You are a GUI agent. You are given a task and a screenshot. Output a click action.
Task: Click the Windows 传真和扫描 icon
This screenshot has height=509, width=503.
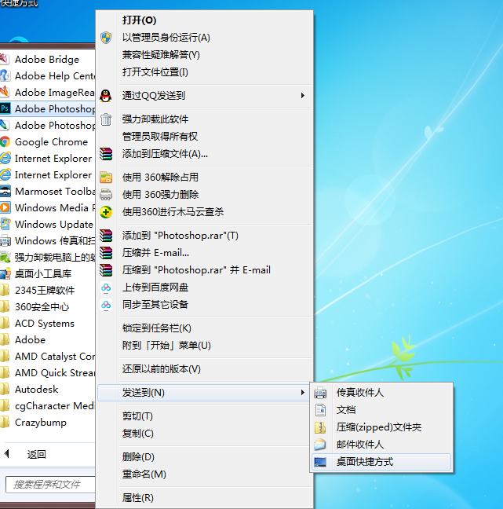pyautogui.click(x=5, y=240)
